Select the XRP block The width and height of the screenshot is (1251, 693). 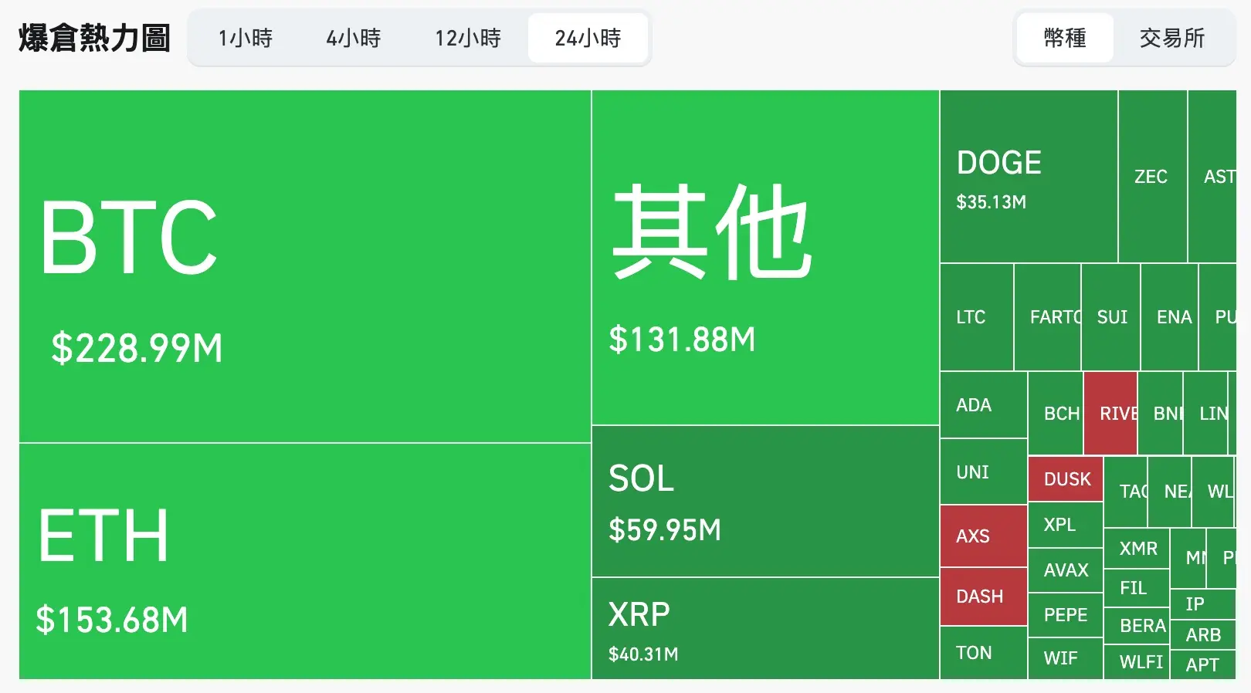pyautogui.click(x=764, y=629)
